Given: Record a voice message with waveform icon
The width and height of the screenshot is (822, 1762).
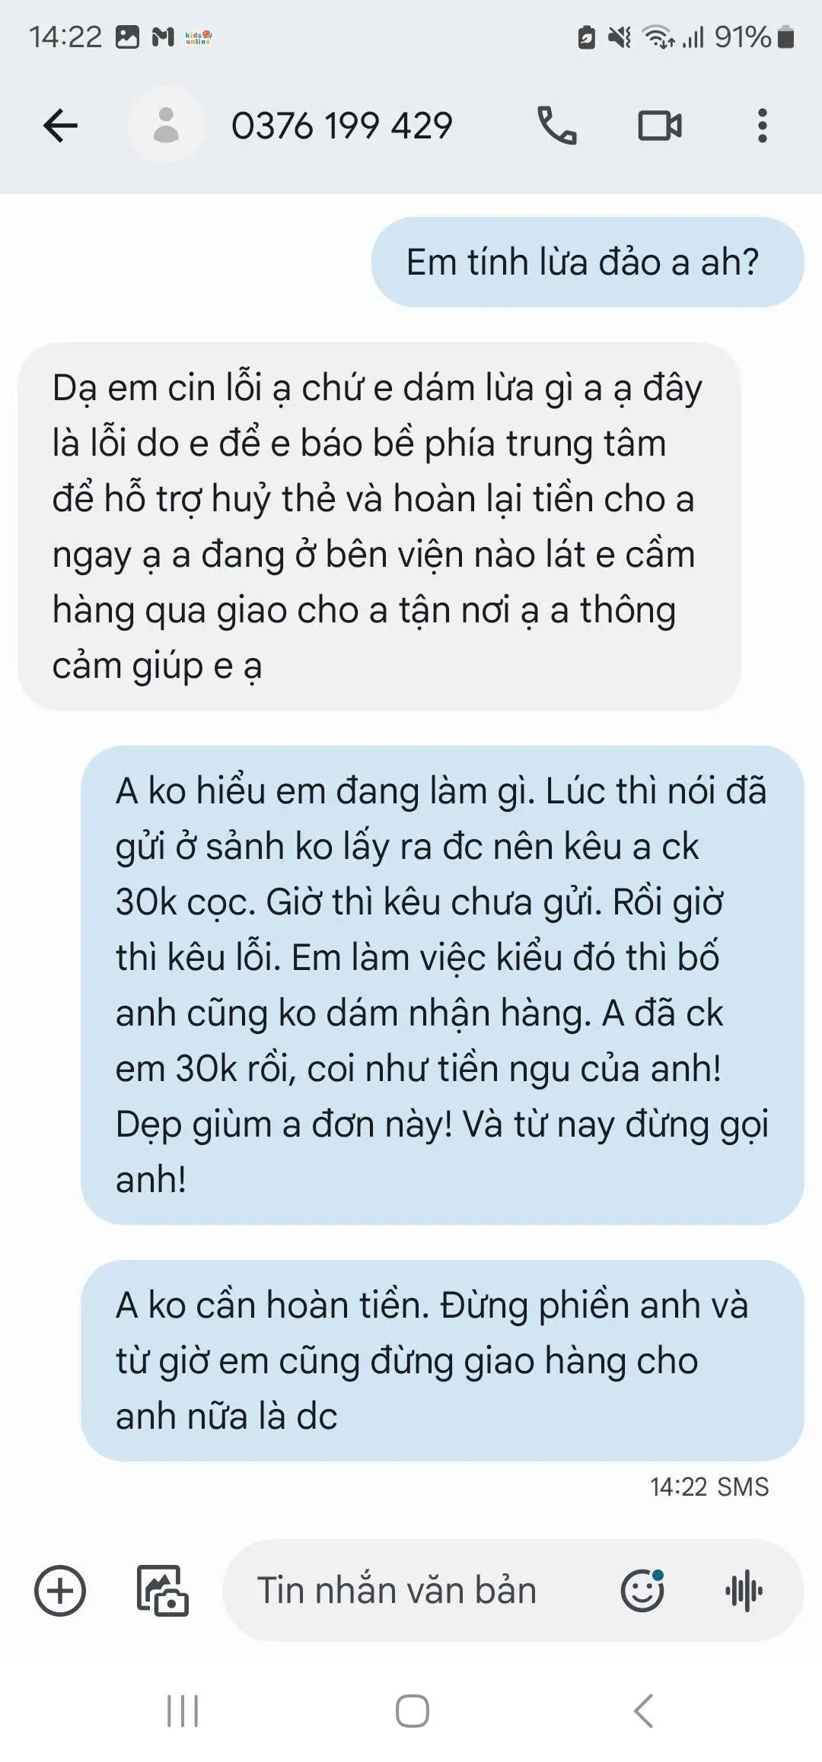Looking at the screenshot, I should click(744, 1591).
